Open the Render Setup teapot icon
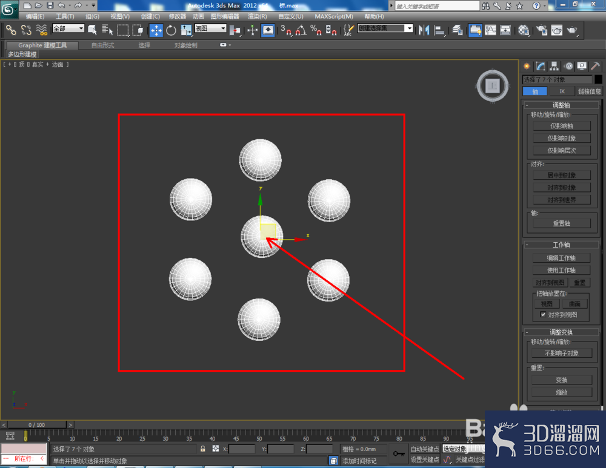The height and width of the screenshot is (468, 606). 542,30
